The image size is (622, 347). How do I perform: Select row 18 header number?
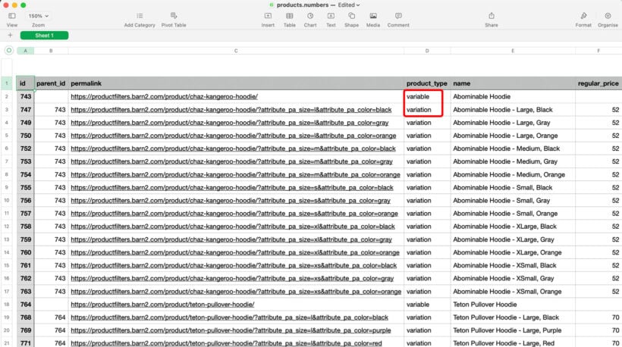coord(7,305)
